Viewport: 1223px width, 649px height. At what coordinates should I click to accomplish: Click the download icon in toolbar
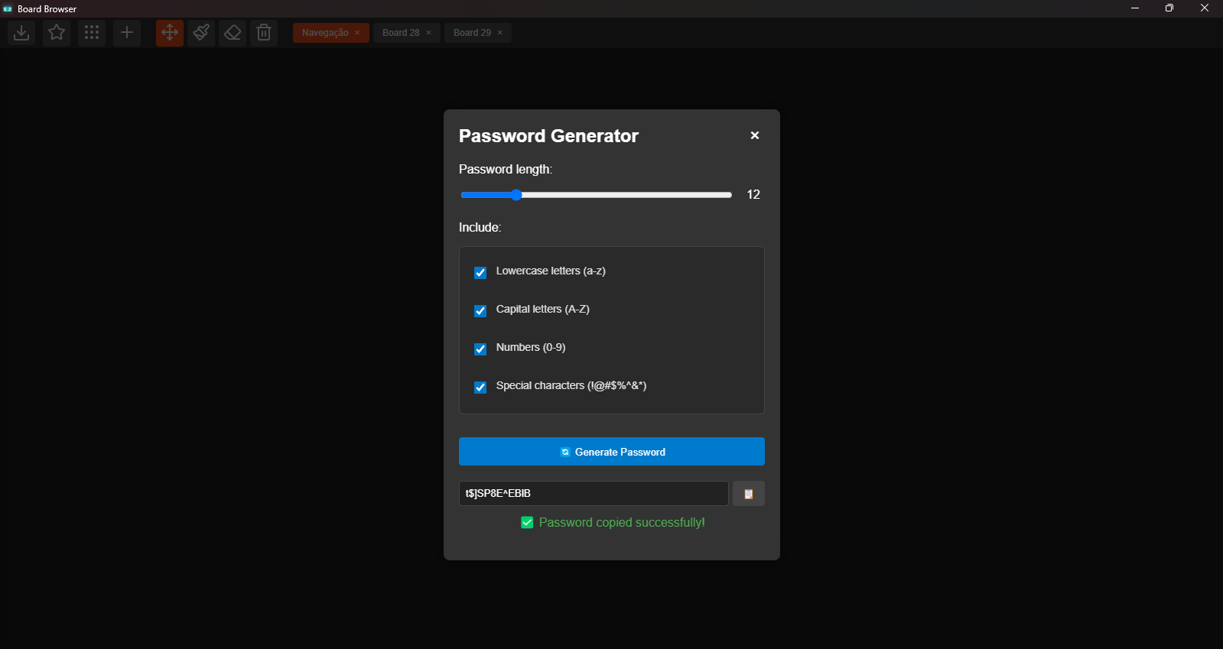click(21, 33)
